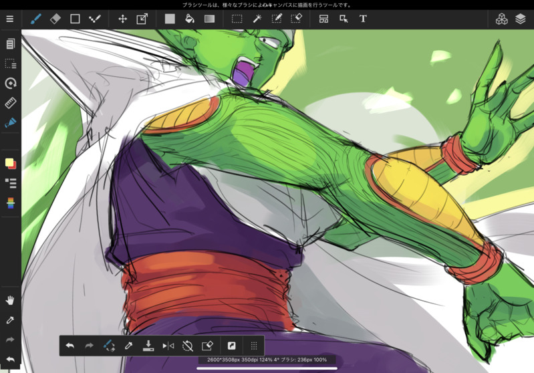Select the Magic Wand tool

[257, 19]
